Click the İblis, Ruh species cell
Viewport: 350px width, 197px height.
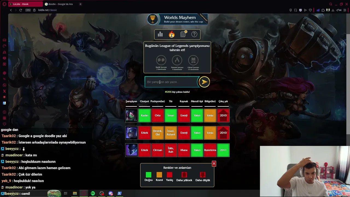pos(171,150)
